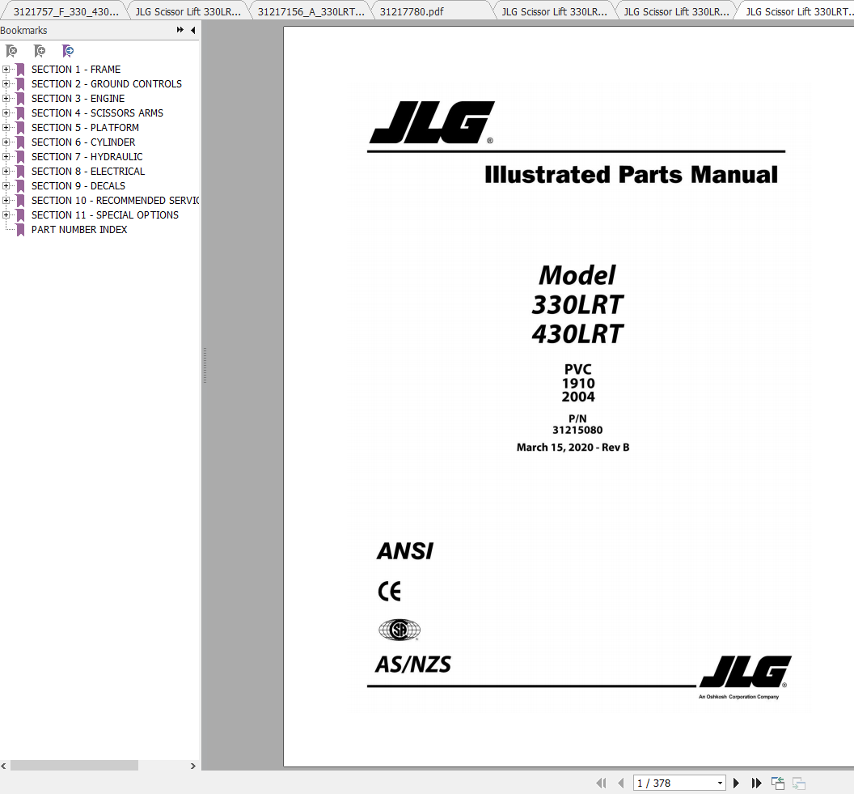
Task: Open the 31217156_A_330LRT document tab
Action: pos(311,12)
